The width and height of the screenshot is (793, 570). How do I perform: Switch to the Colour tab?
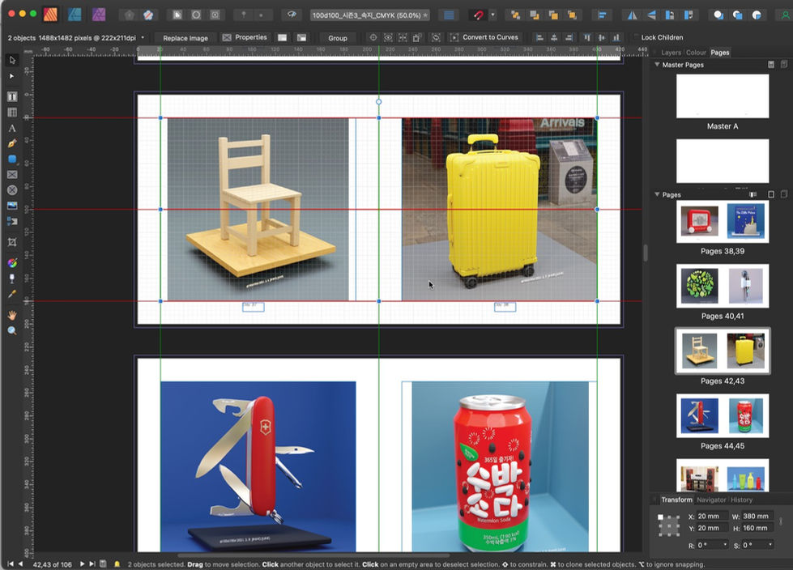coord(696,53)
